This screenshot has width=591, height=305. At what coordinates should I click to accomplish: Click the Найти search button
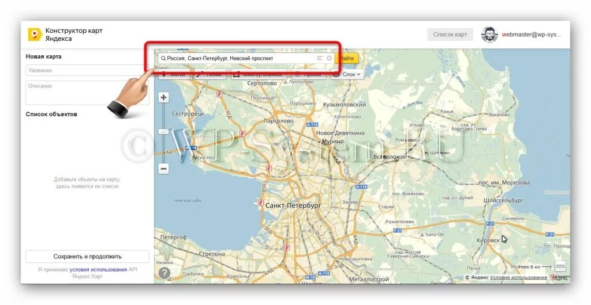point(346,58)
